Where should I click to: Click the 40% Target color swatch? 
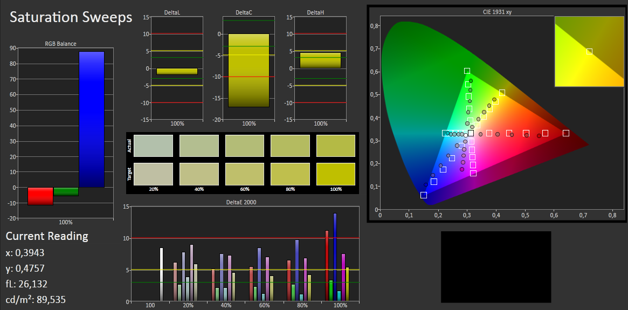click(199, 174)
